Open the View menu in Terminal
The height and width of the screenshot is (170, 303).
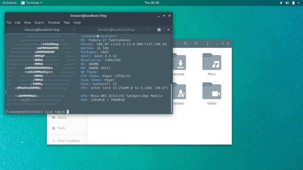pos(27,23)
